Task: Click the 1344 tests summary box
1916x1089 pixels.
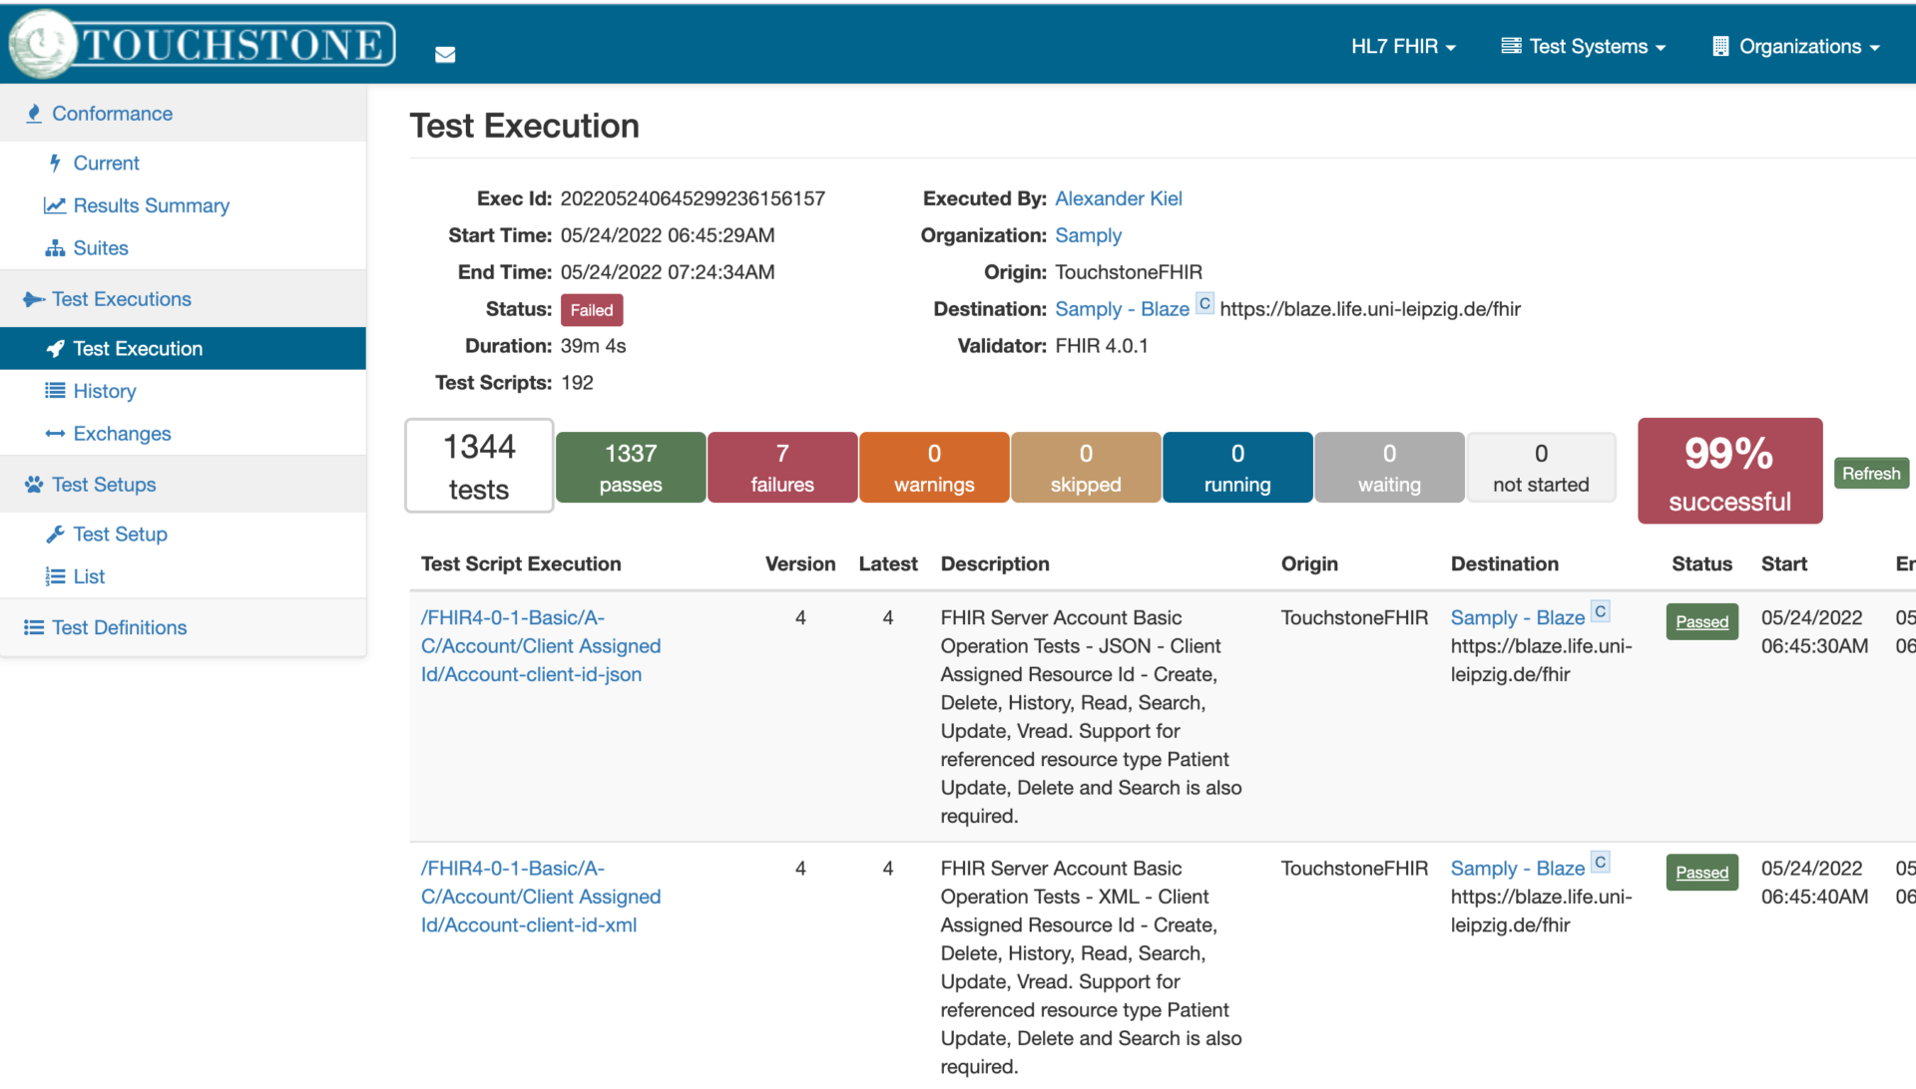Action: (479, 466)
